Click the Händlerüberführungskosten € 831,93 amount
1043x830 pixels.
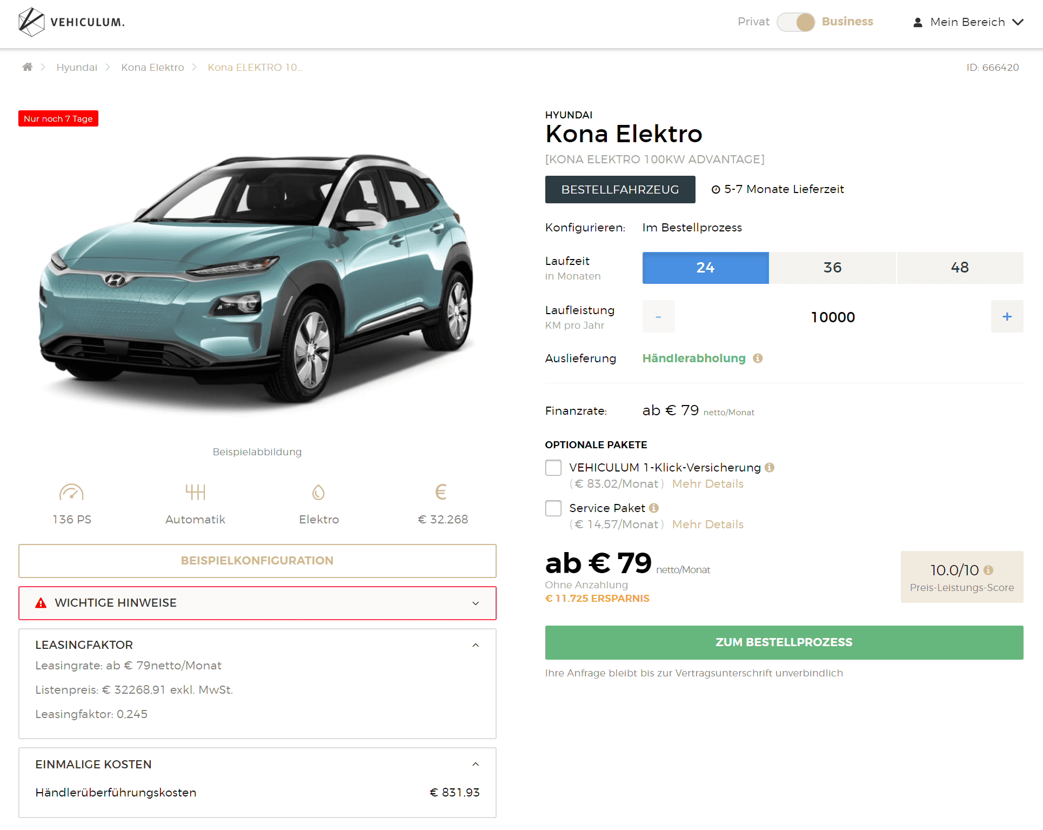(x=454, y=792)
